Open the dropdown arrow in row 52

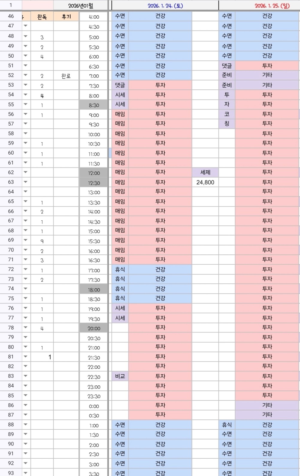[26, 75]
